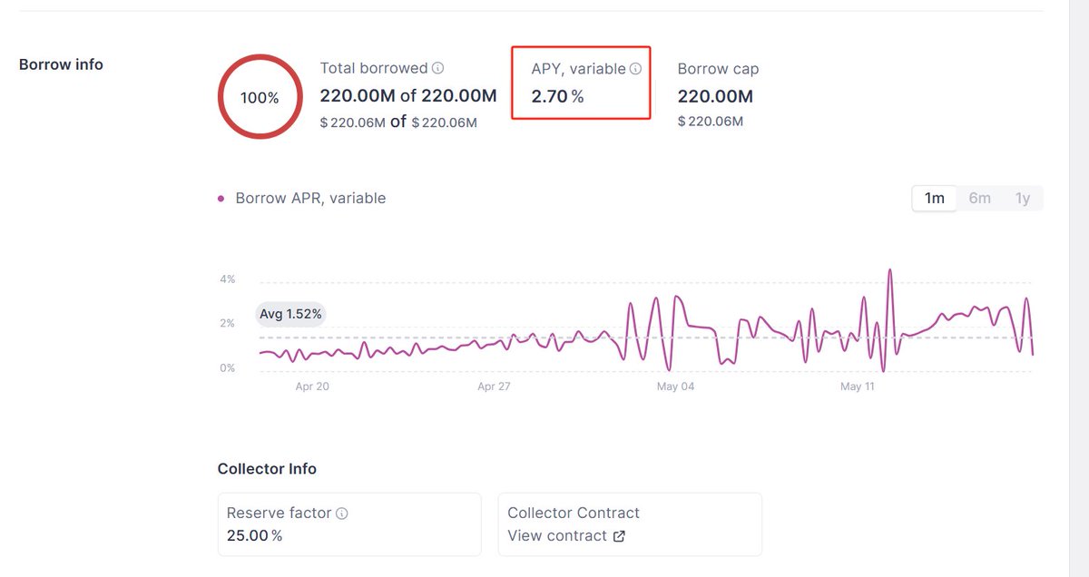
Task: Show the 1y chart range
Action: [x=1022, y=198]
